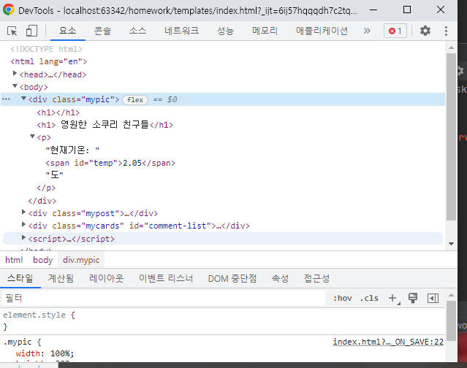Screen dimensions: 467x368
Task: Click the flex badge on div.mypic
Action: click(135, 99)
